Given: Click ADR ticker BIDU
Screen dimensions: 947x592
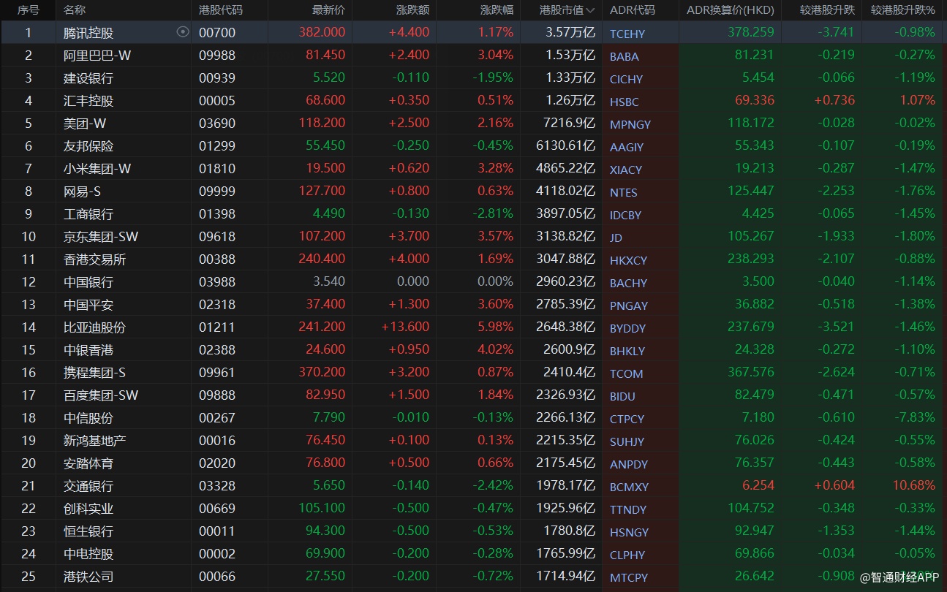Looking at the screenshot, I should tap(623, 396).
